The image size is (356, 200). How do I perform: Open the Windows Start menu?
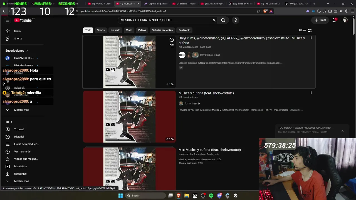coord(120,196)
